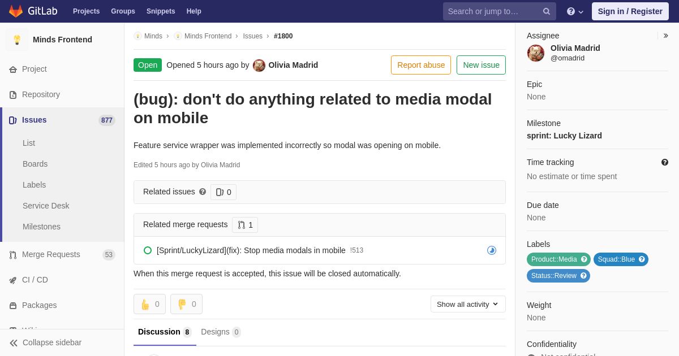
Task: Click Minds Frontend project avatar in sidebar
Action: tap(17, 40)
